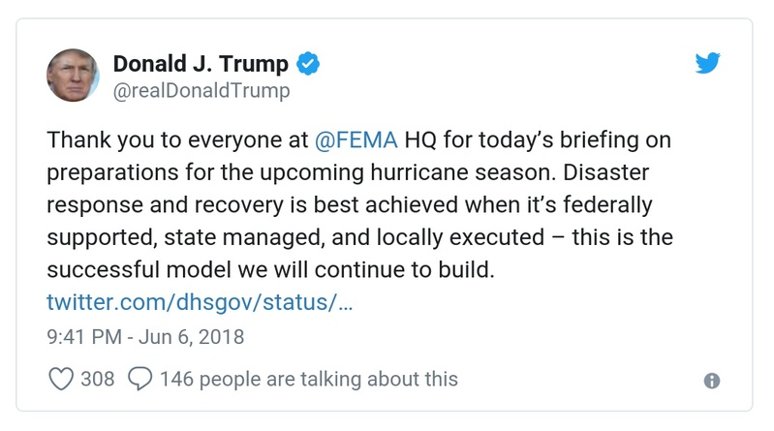774x431 pixels.
Task: Click the 9:41 PM timestamp
Action: (85, 337)
